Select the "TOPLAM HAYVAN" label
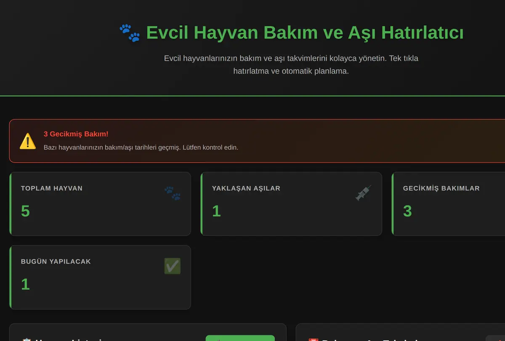The image size is (505, 341). point(52,188)
